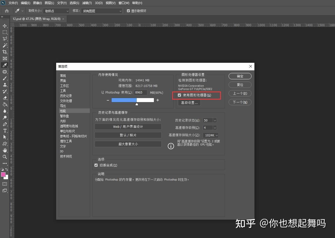The height and width of the screenshot is (238, 335).
Task: Select 增效工具 in preferences list
Action: [x=74, y=141]
